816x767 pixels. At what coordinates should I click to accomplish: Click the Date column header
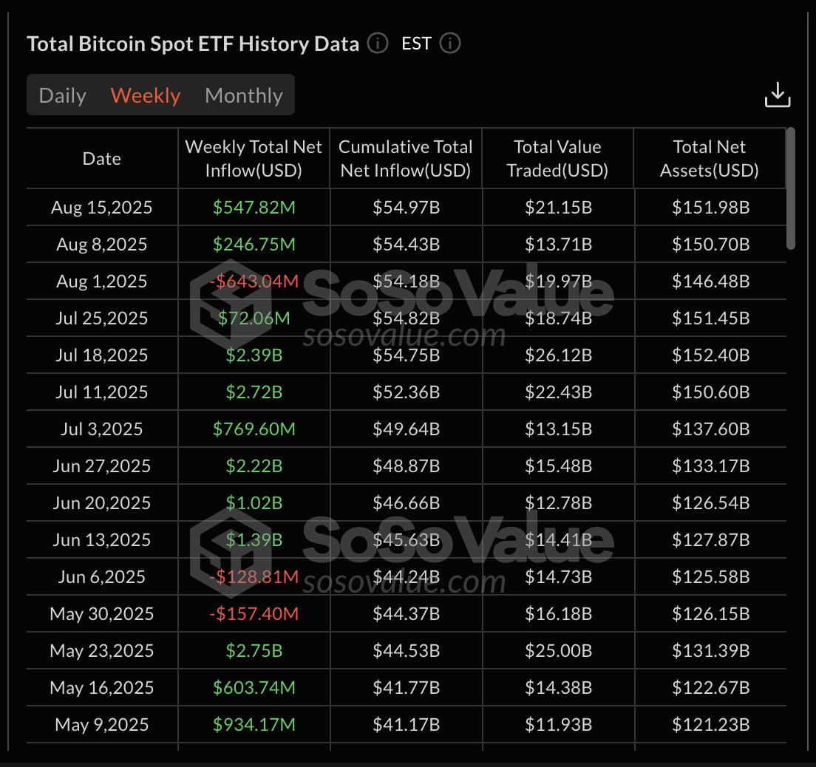point(101,158)
